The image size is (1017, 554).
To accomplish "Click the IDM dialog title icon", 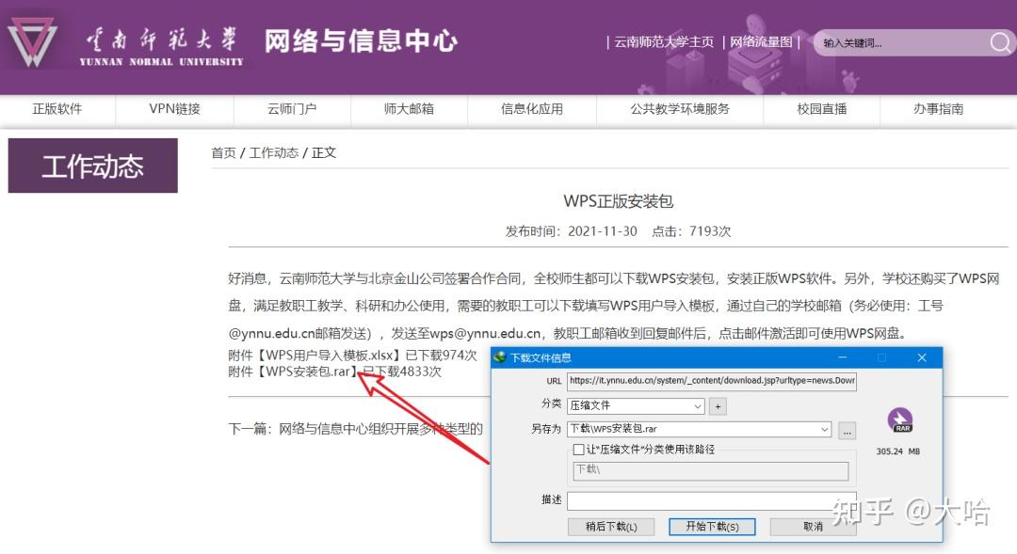I will [499, 357].
